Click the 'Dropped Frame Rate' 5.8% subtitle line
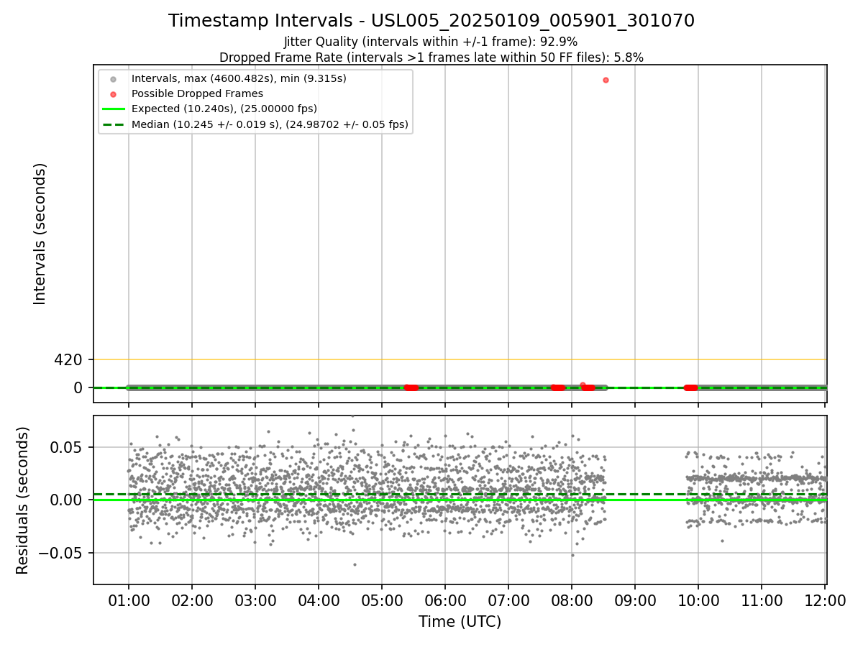The image size is (863, 647). tap(431, 57)
